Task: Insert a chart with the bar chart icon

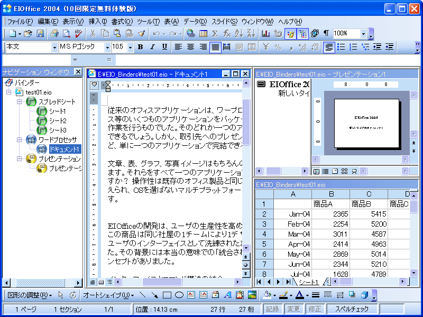Action: coord(266,33)
